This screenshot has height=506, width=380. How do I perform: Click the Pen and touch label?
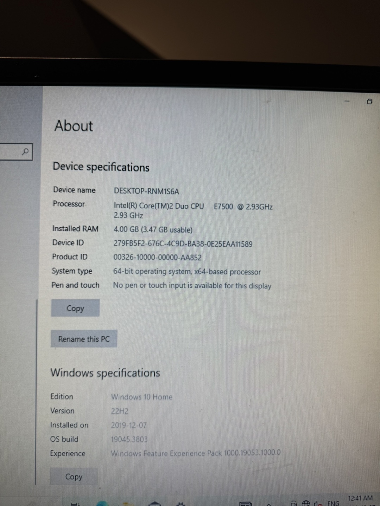[75, 285]
